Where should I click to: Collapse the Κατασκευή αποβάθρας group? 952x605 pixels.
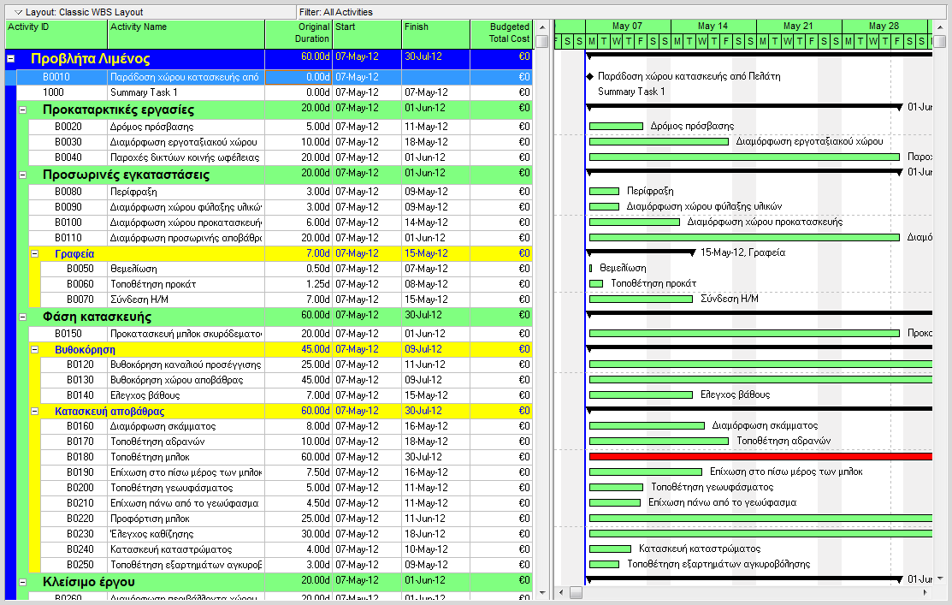point(34,412)
